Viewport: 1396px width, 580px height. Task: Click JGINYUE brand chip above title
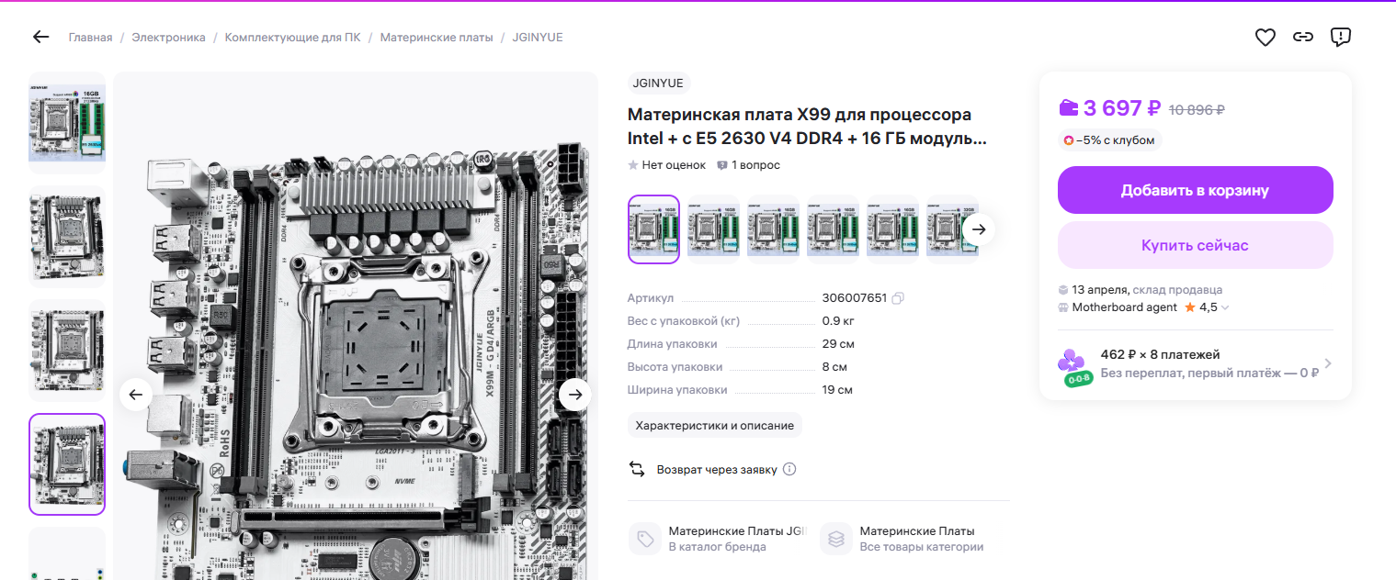[x=659, y=83]
